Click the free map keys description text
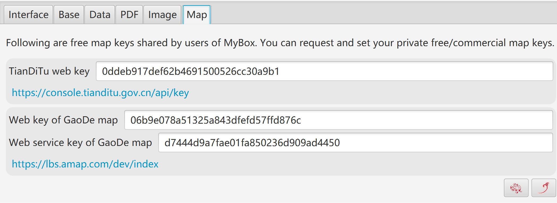This screenshot has width=557, height=203. coord(280,43)
